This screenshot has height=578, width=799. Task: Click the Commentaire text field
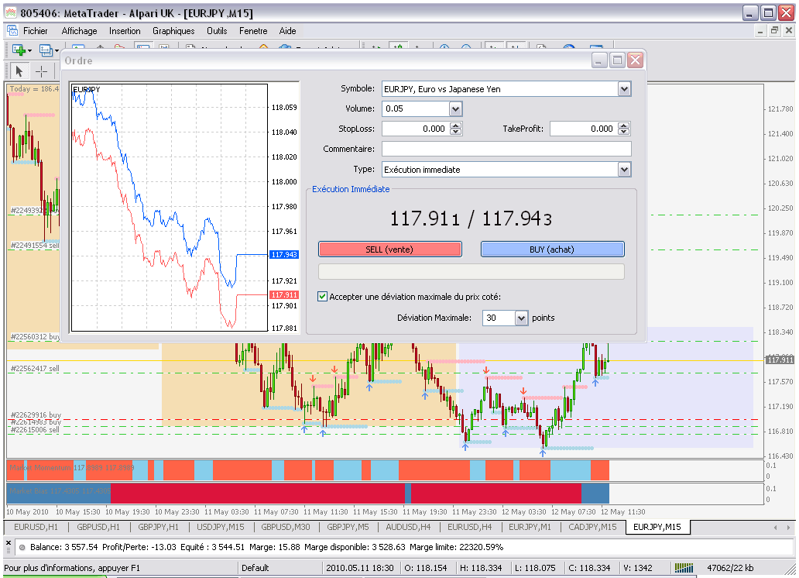coord(506,149)
